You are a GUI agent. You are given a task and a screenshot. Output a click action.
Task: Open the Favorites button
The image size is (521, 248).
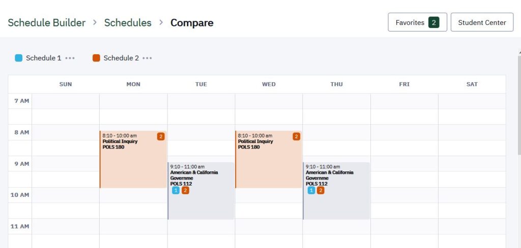417,22
